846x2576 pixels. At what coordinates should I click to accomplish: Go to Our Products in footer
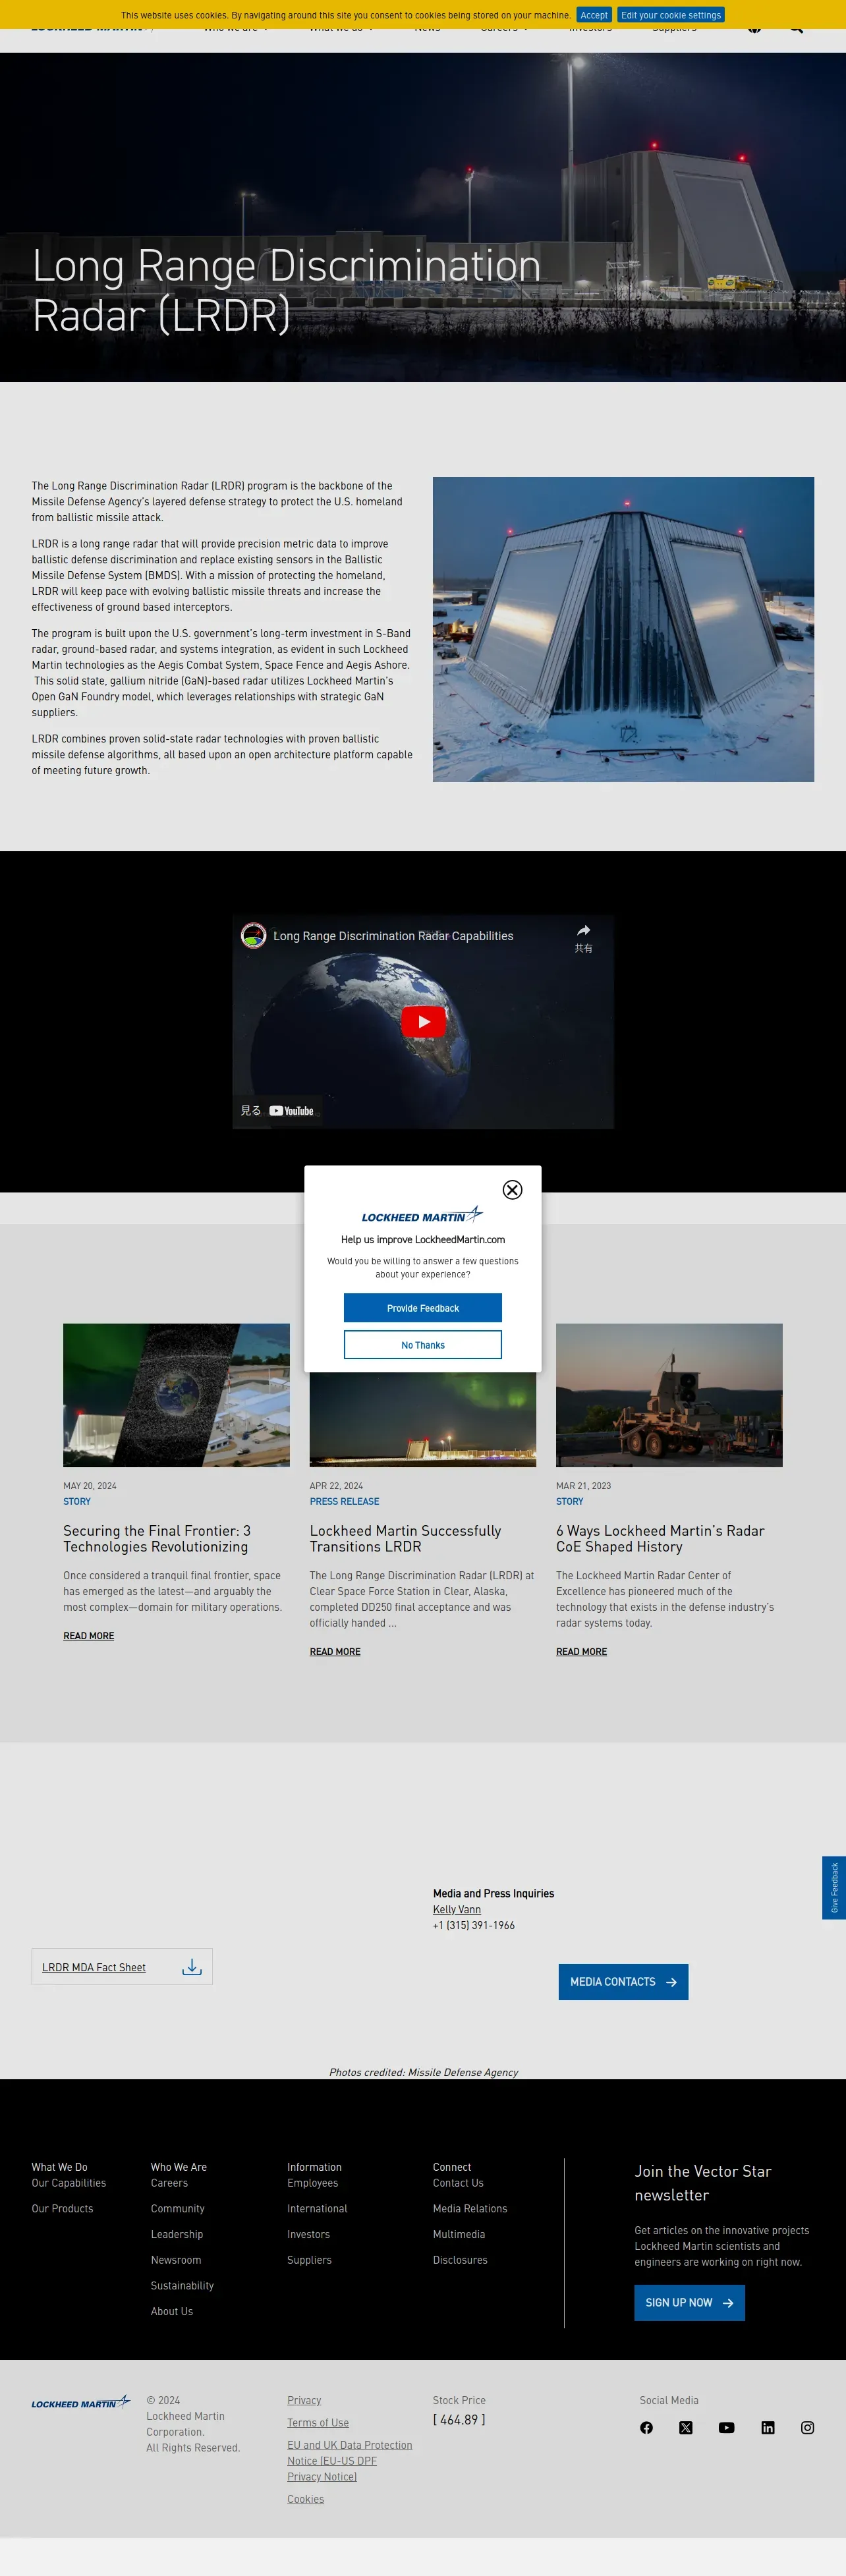[62, 2208]
